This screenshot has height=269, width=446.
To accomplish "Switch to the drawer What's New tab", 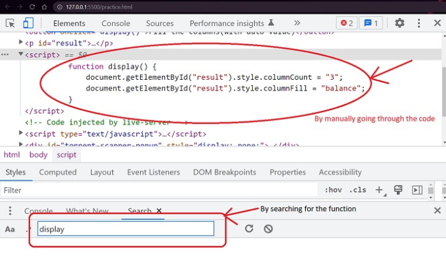I will point(87,211).
